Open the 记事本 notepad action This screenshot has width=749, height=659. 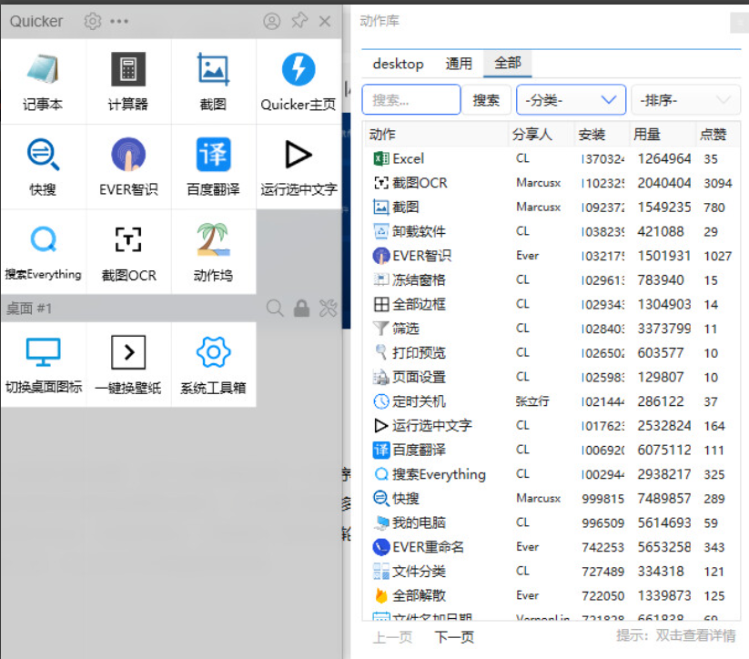click(x=43, y=81)
